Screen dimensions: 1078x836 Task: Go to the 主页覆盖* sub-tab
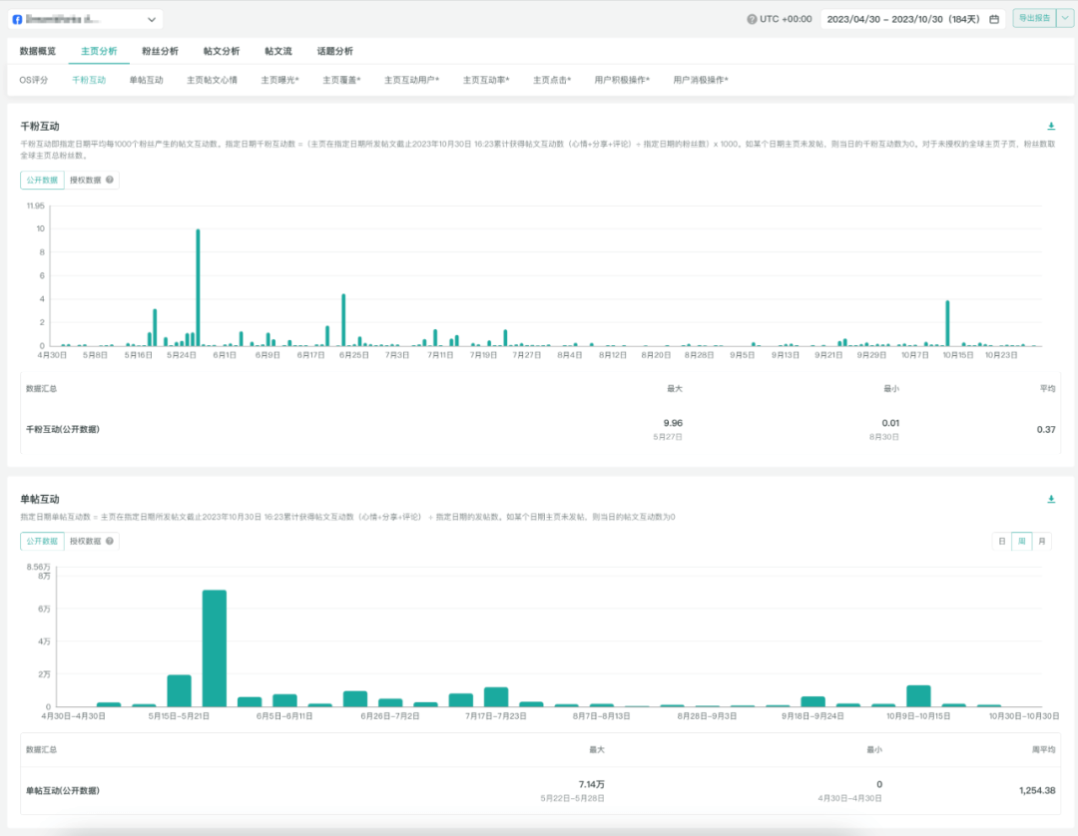pyautogui.click(x=341, y=80)
